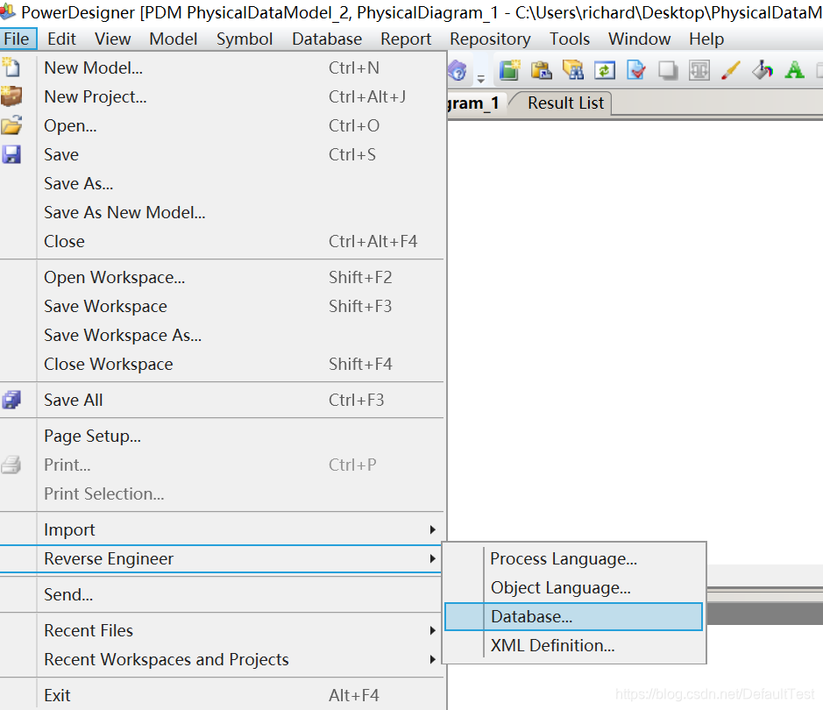Screen dimensions: 823x710
Task: Click the Check Model toolbar icon
Action: pos(636,70)
